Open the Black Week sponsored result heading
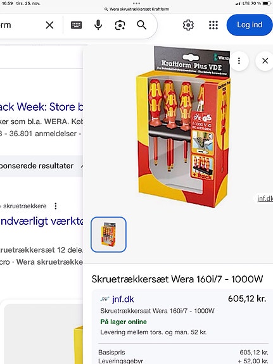273x364 pixels. click(41, 107)
